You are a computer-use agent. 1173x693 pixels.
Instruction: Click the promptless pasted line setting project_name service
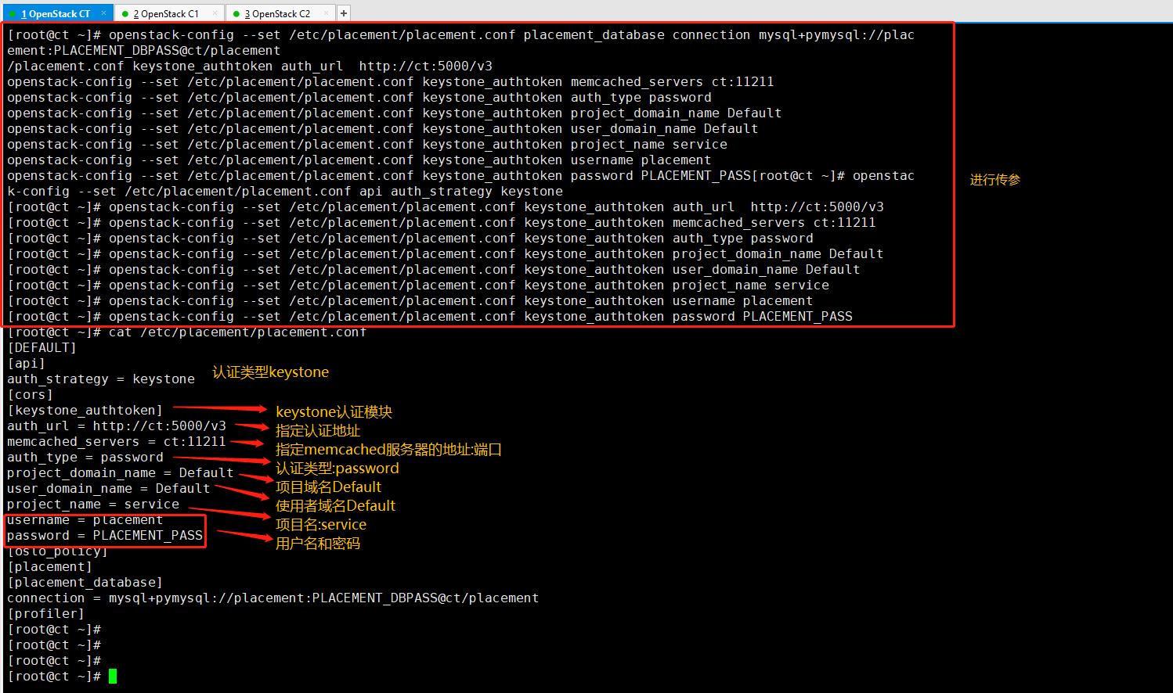point(367,145)
